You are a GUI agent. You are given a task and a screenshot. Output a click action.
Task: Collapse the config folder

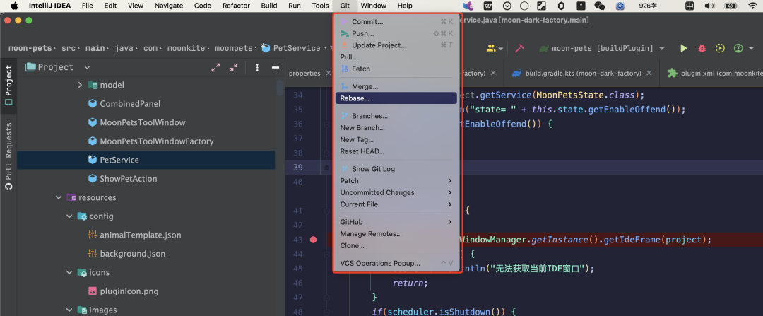pos(69,216)
